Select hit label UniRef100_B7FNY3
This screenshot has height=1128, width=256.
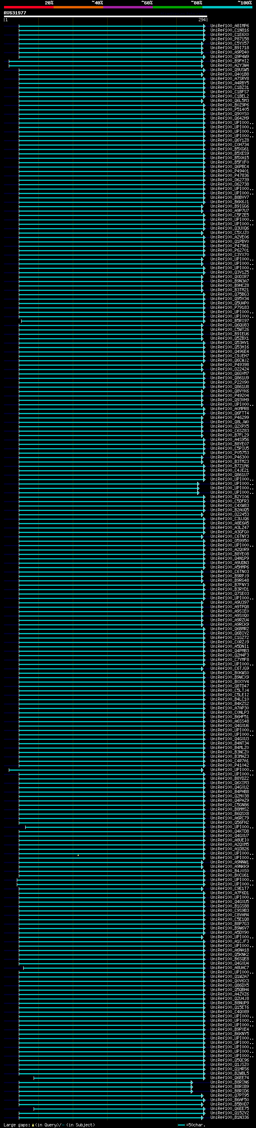pos(229,585)
